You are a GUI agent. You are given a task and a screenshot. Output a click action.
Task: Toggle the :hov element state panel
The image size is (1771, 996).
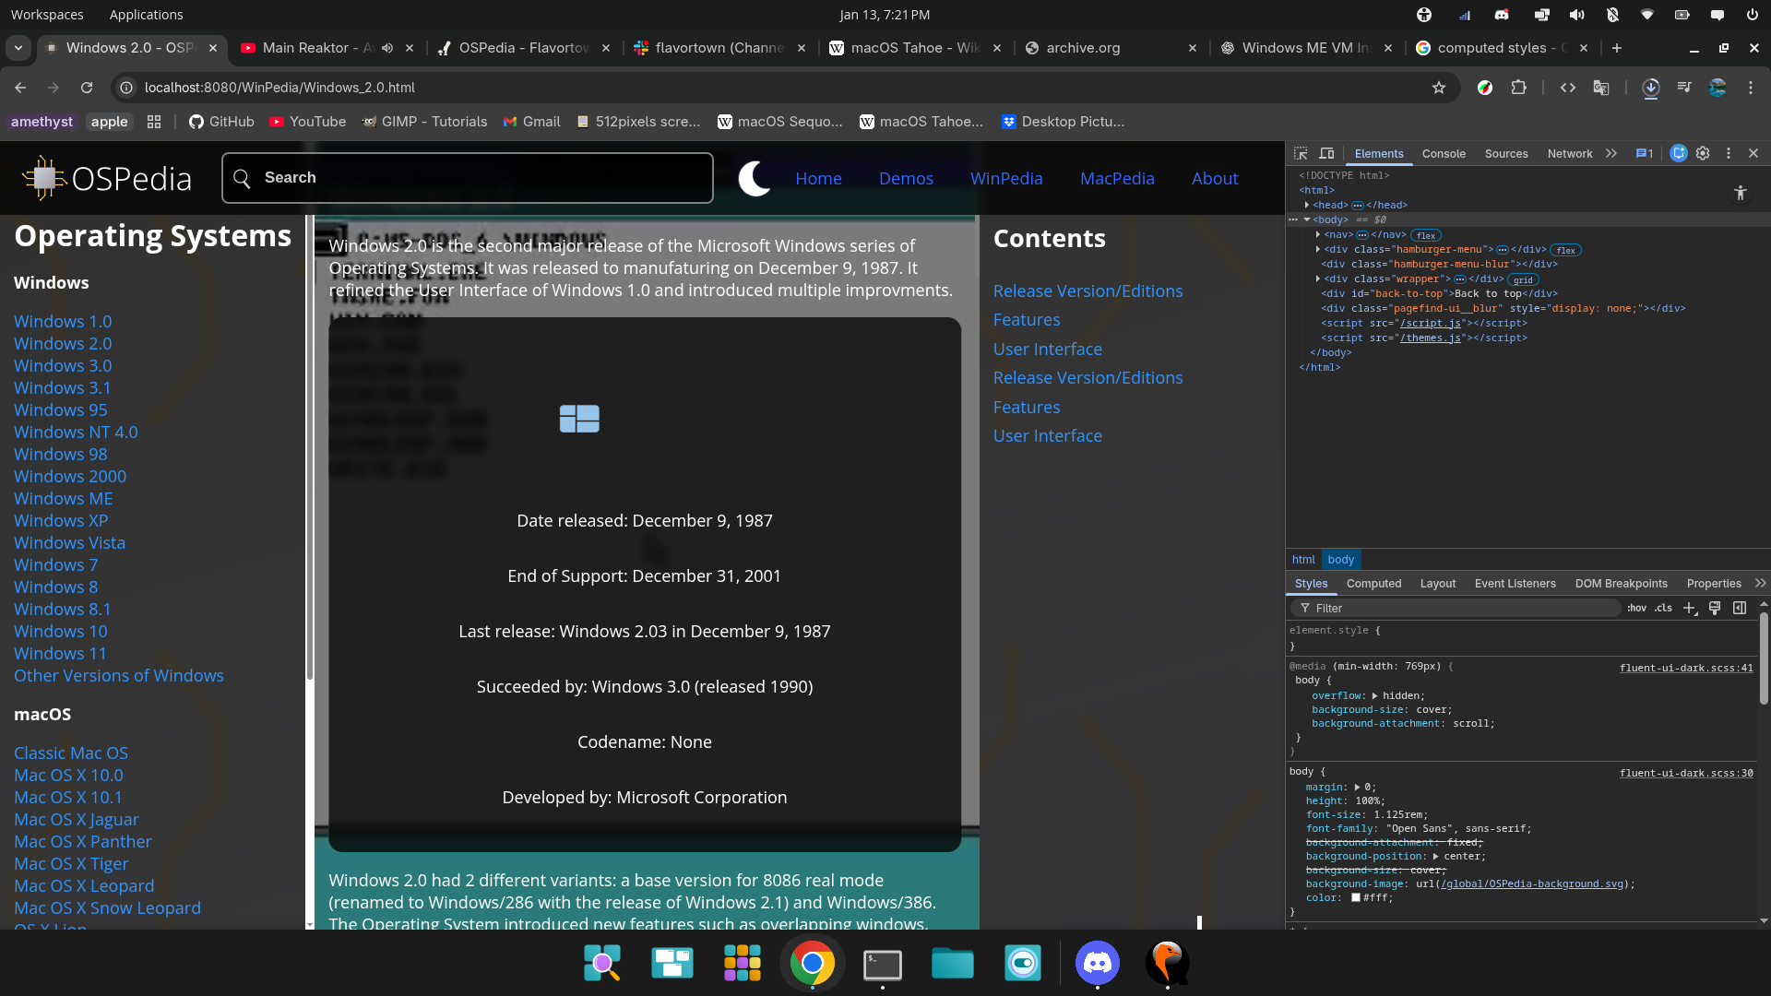[x=1636, y=608]
